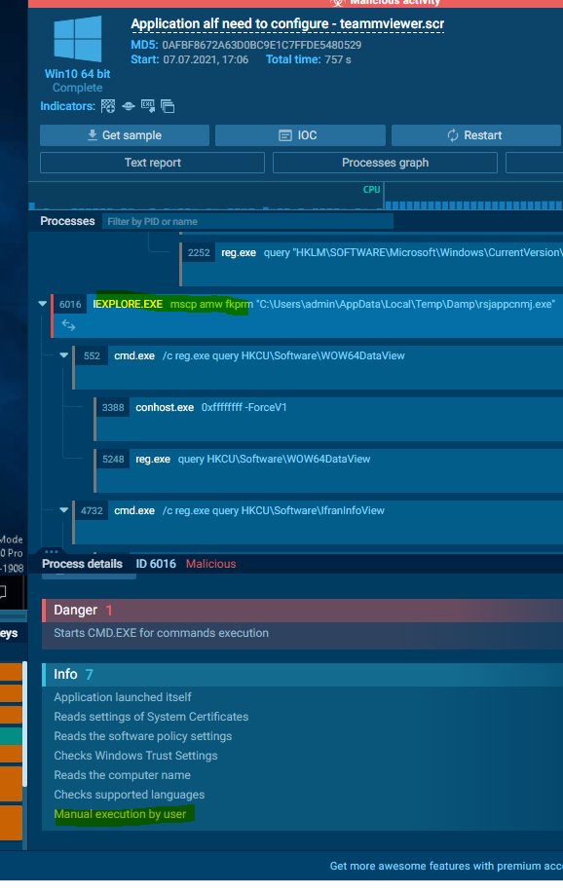
Task: Click the MD5 hash value
Action: point(262,45)
